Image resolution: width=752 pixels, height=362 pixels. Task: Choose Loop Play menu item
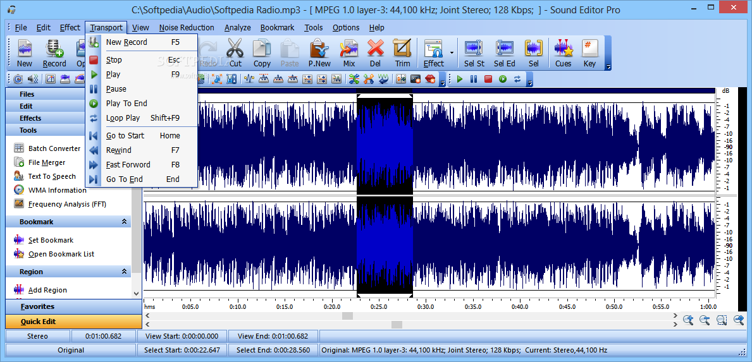142,118
